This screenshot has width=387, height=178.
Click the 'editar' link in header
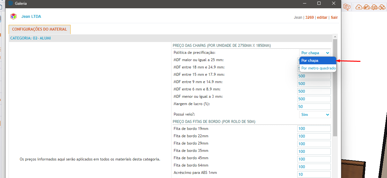[322, 18]
